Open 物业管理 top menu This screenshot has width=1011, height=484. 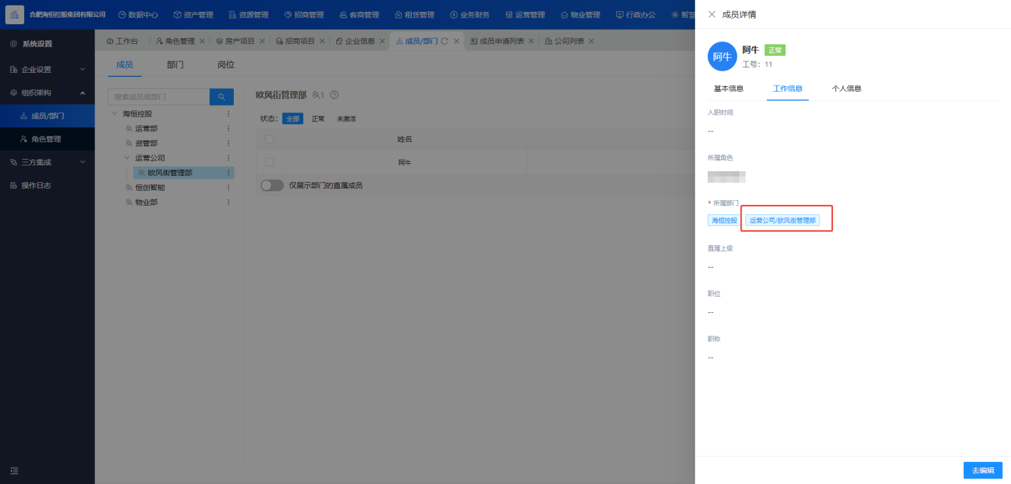581,15
